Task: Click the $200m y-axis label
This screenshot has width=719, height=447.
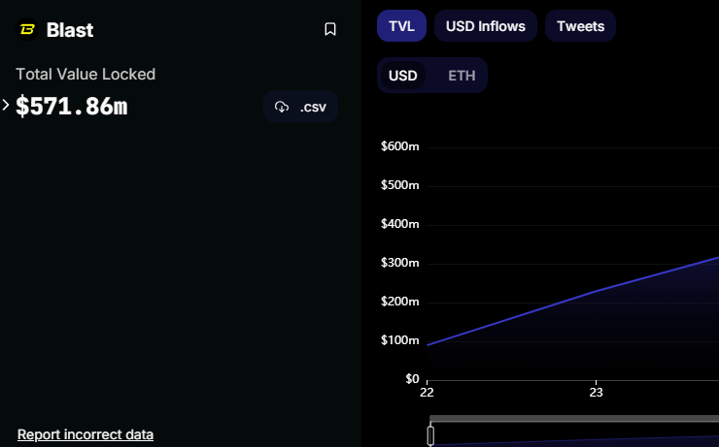Action: [x=400, y=302]
